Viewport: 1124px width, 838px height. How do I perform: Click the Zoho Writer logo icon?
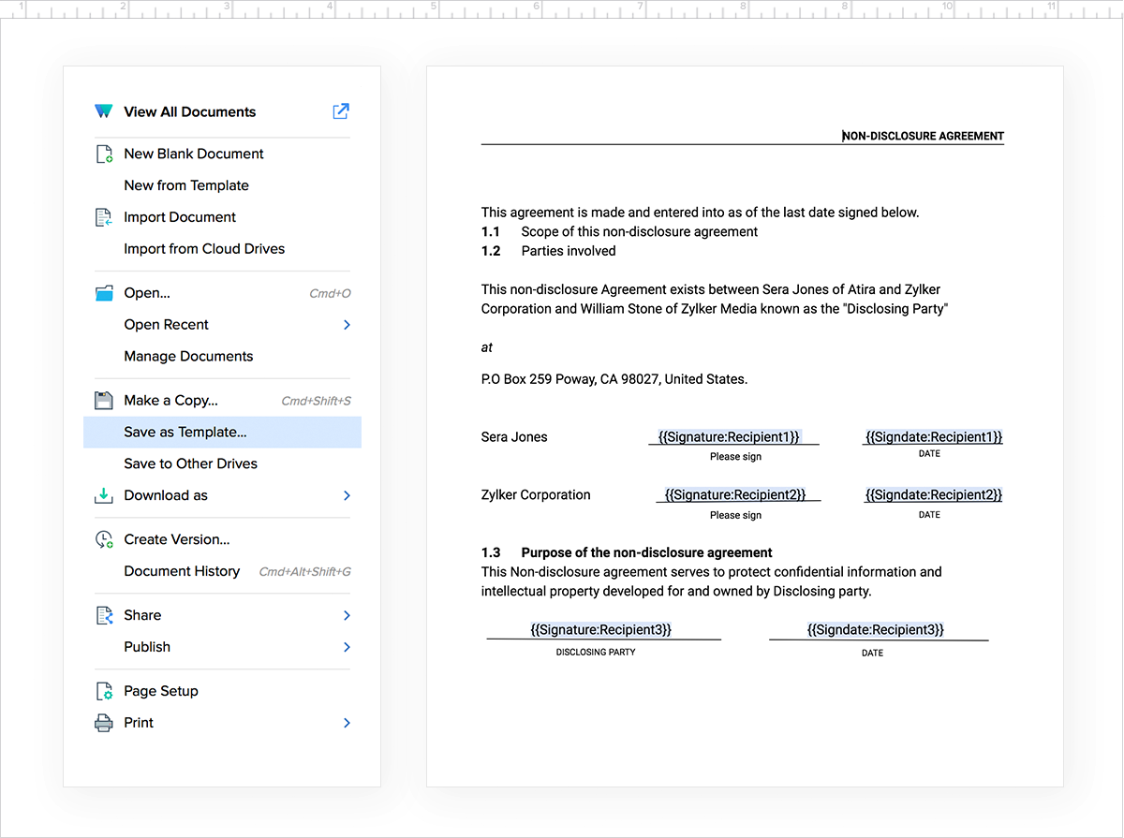tap(103, 111)
